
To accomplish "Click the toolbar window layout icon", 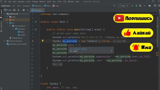I will [155, 6].
